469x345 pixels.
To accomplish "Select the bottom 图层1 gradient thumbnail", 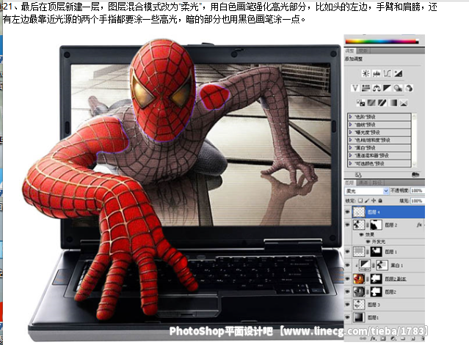I will point(359,318).
